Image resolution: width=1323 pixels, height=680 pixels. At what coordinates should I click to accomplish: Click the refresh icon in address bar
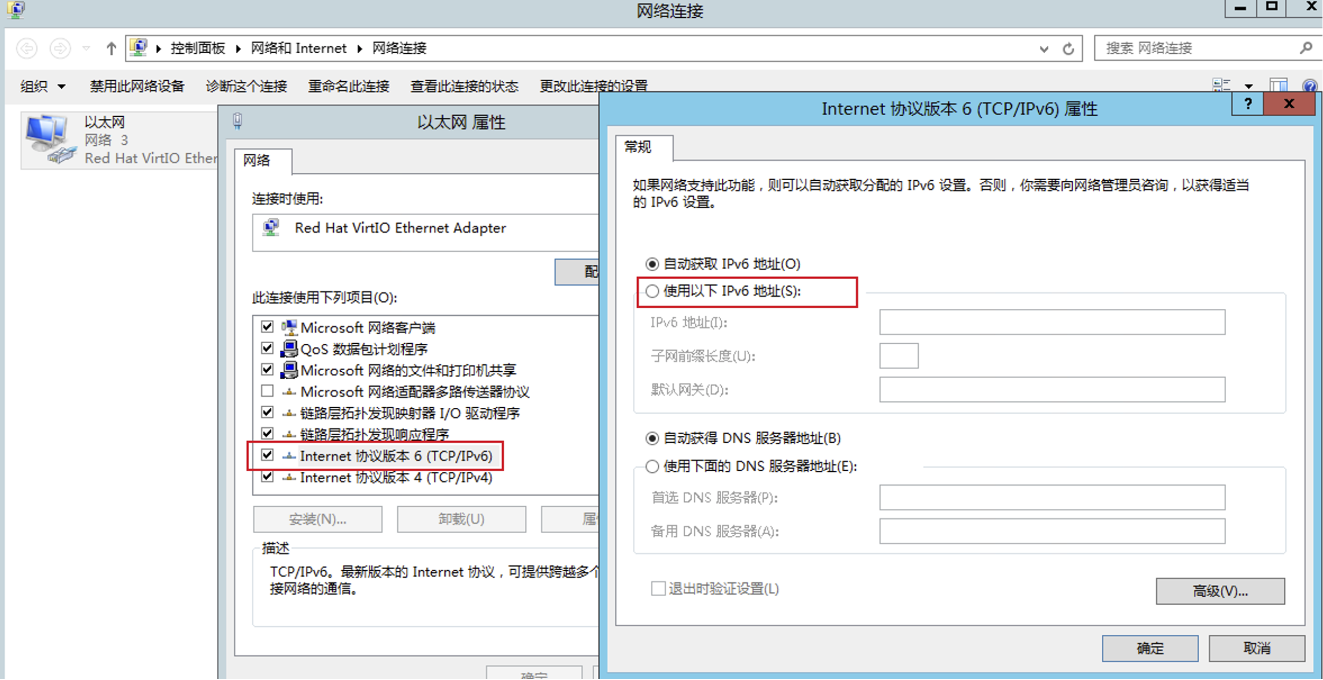[1068, 49]
